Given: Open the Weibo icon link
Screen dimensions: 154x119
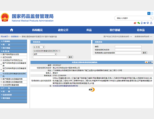Looking at the screenshot, I should point(135,23).
